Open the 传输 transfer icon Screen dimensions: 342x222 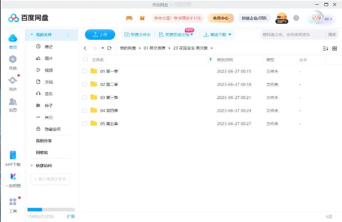pyautogui.click(x=13, y=59)
